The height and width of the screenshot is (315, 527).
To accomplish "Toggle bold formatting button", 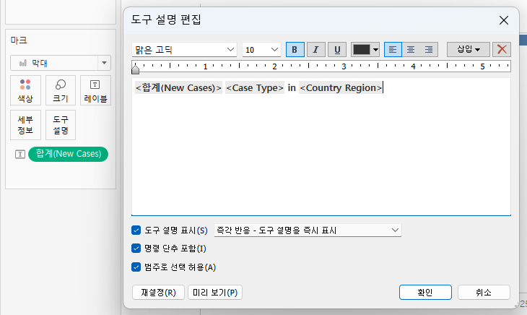I will coord(295,50).
